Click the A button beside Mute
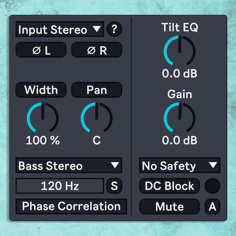Viewport: 236px width, 236px height. pyautogui.click(x=212, y=206)
